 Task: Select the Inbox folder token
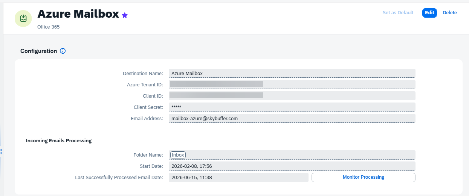[x=178, y=155]
